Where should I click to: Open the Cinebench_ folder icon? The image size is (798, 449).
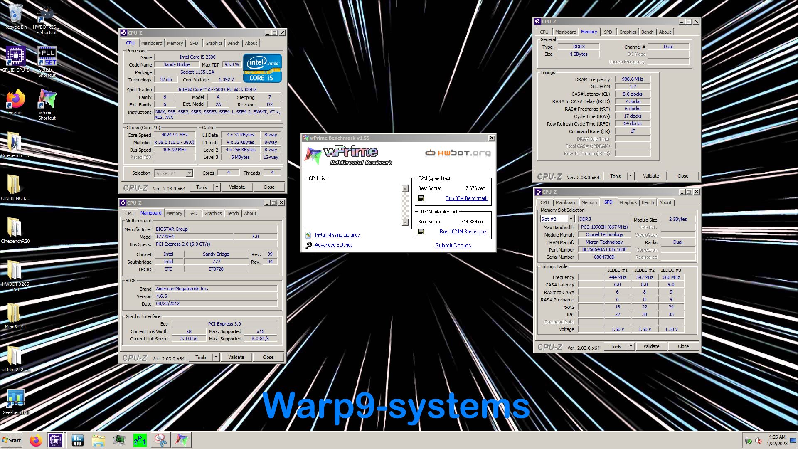point(15,145)
